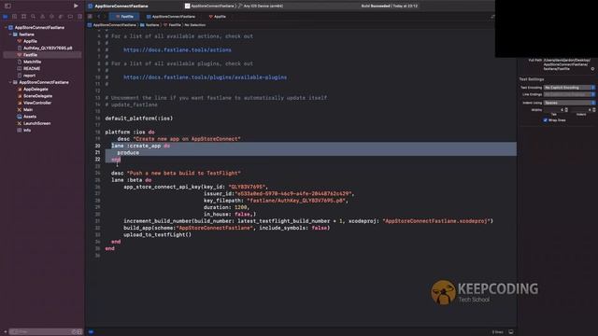Image resolution: width=598 pixels, height=336 pixels.
Task: Click the 'produce' line in create_app lane
Action: pos(128,153)
